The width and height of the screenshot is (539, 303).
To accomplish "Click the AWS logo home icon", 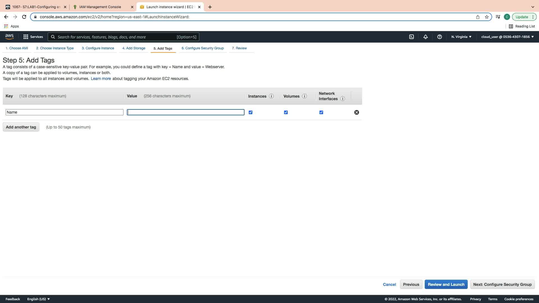I will point(9,37).
